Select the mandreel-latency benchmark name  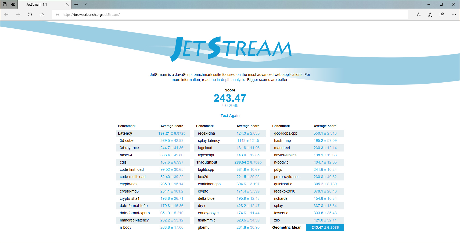[134, 220]
